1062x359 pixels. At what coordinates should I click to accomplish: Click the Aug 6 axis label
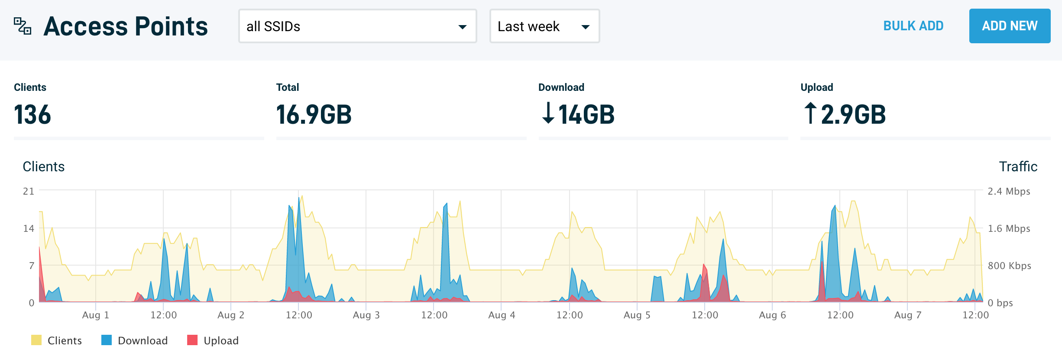772,315
